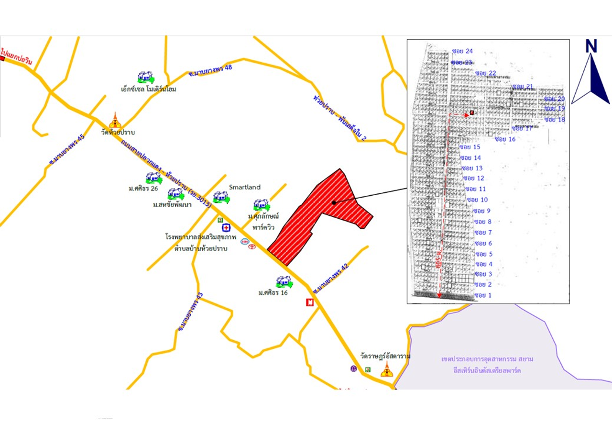This screenshot has width=612, height=424.
Task: Select the ซอย 1 label in inset
Action: [483, 295]
